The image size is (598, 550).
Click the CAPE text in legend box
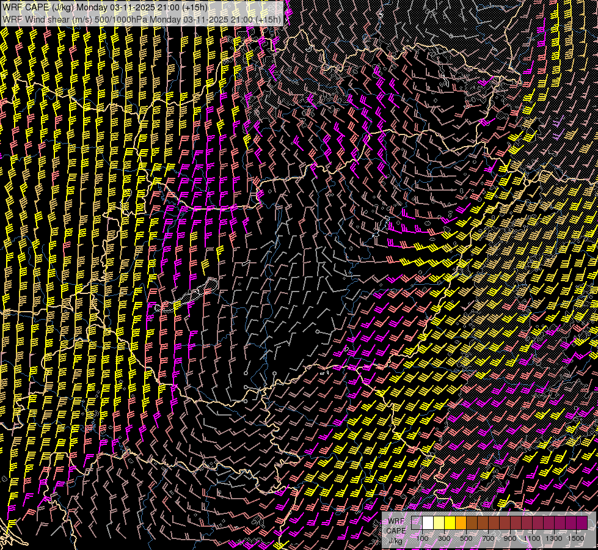coord(396,530)
